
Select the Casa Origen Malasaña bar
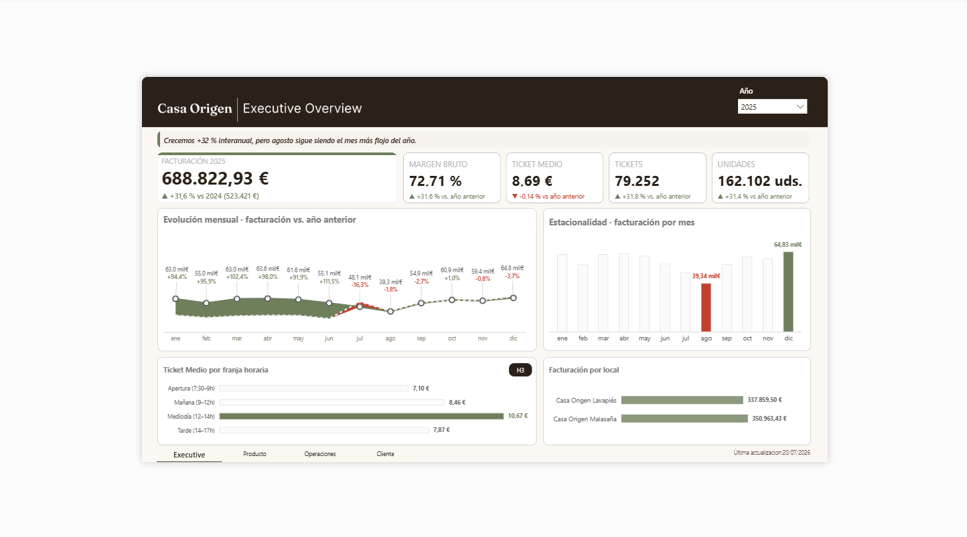click(x=684, y=419)
